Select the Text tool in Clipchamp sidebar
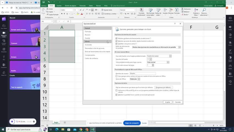This screenshot has width=234, height=132. point(4,58)
